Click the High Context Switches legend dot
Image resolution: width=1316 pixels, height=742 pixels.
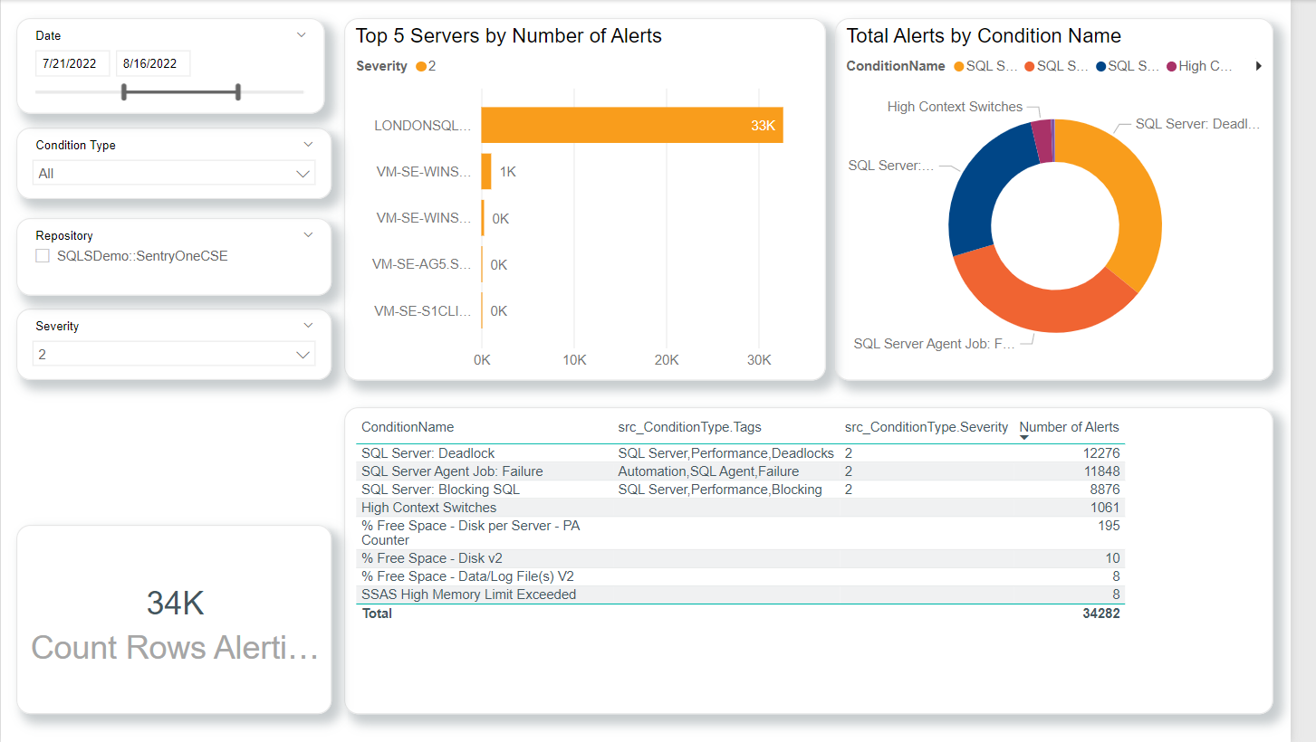[x=1171, y=66]
